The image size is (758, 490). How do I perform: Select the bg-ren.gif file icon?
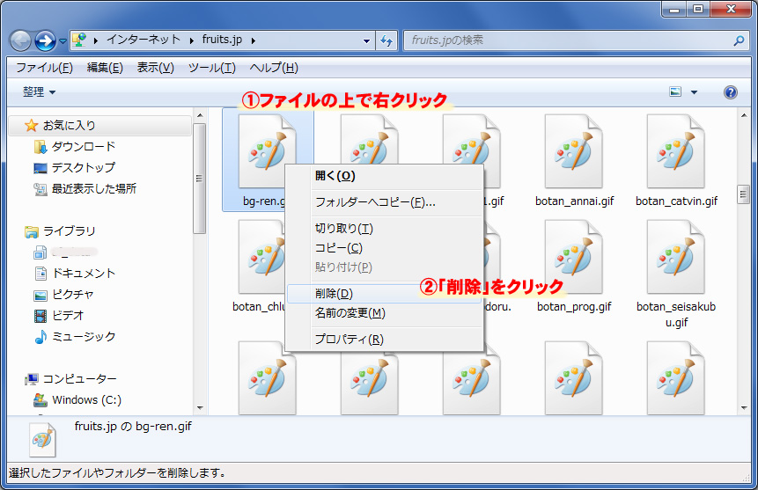267,150
